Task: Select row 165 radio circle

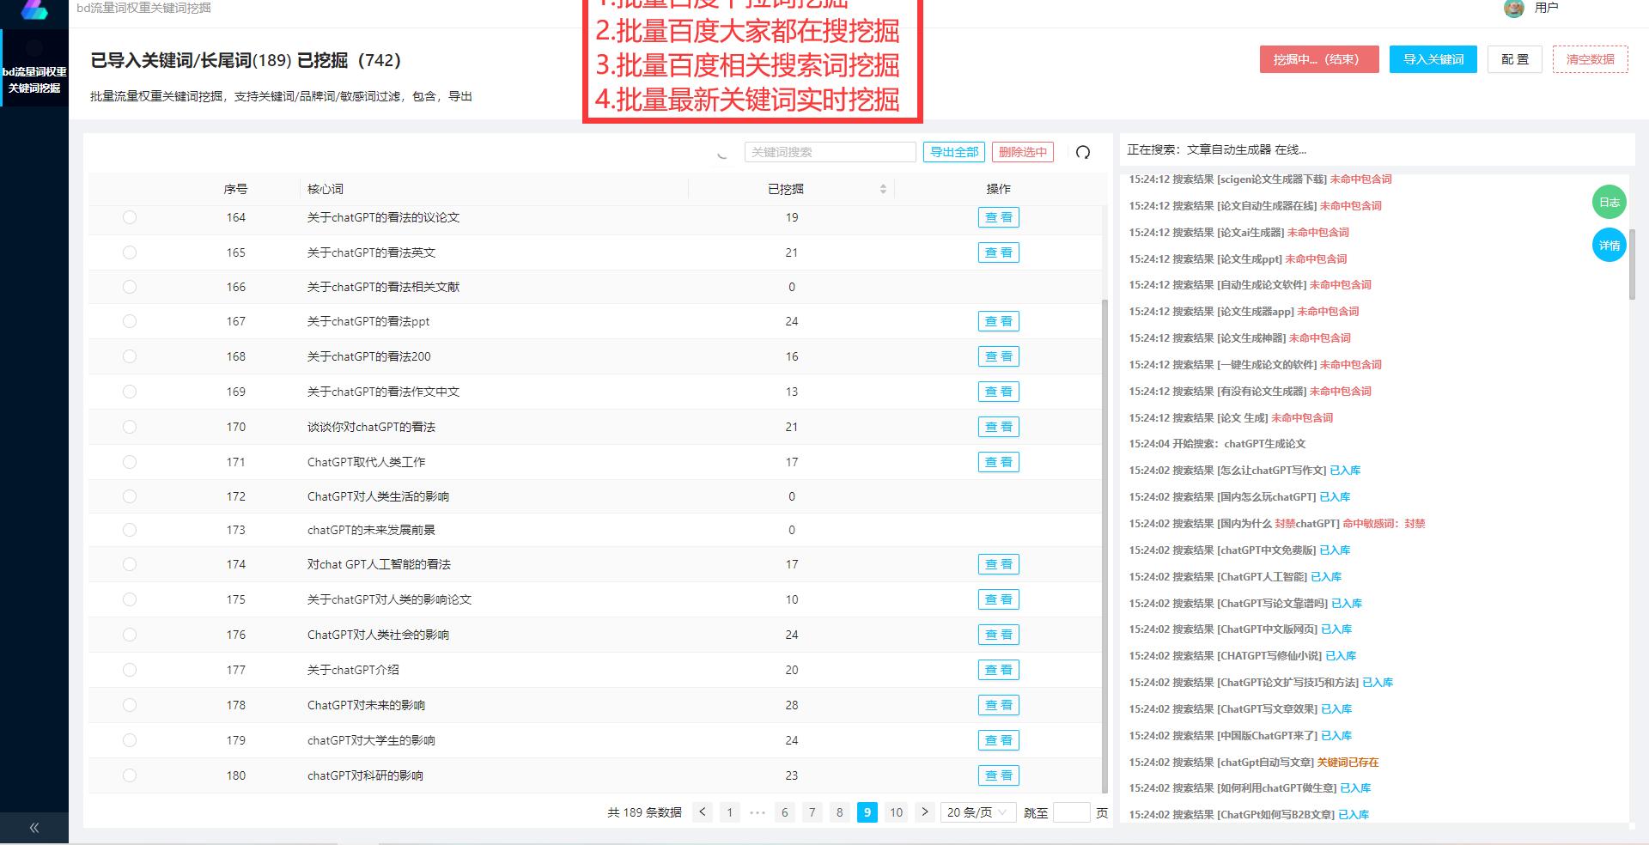Action: pyautogui.click(x=130, y=252)
